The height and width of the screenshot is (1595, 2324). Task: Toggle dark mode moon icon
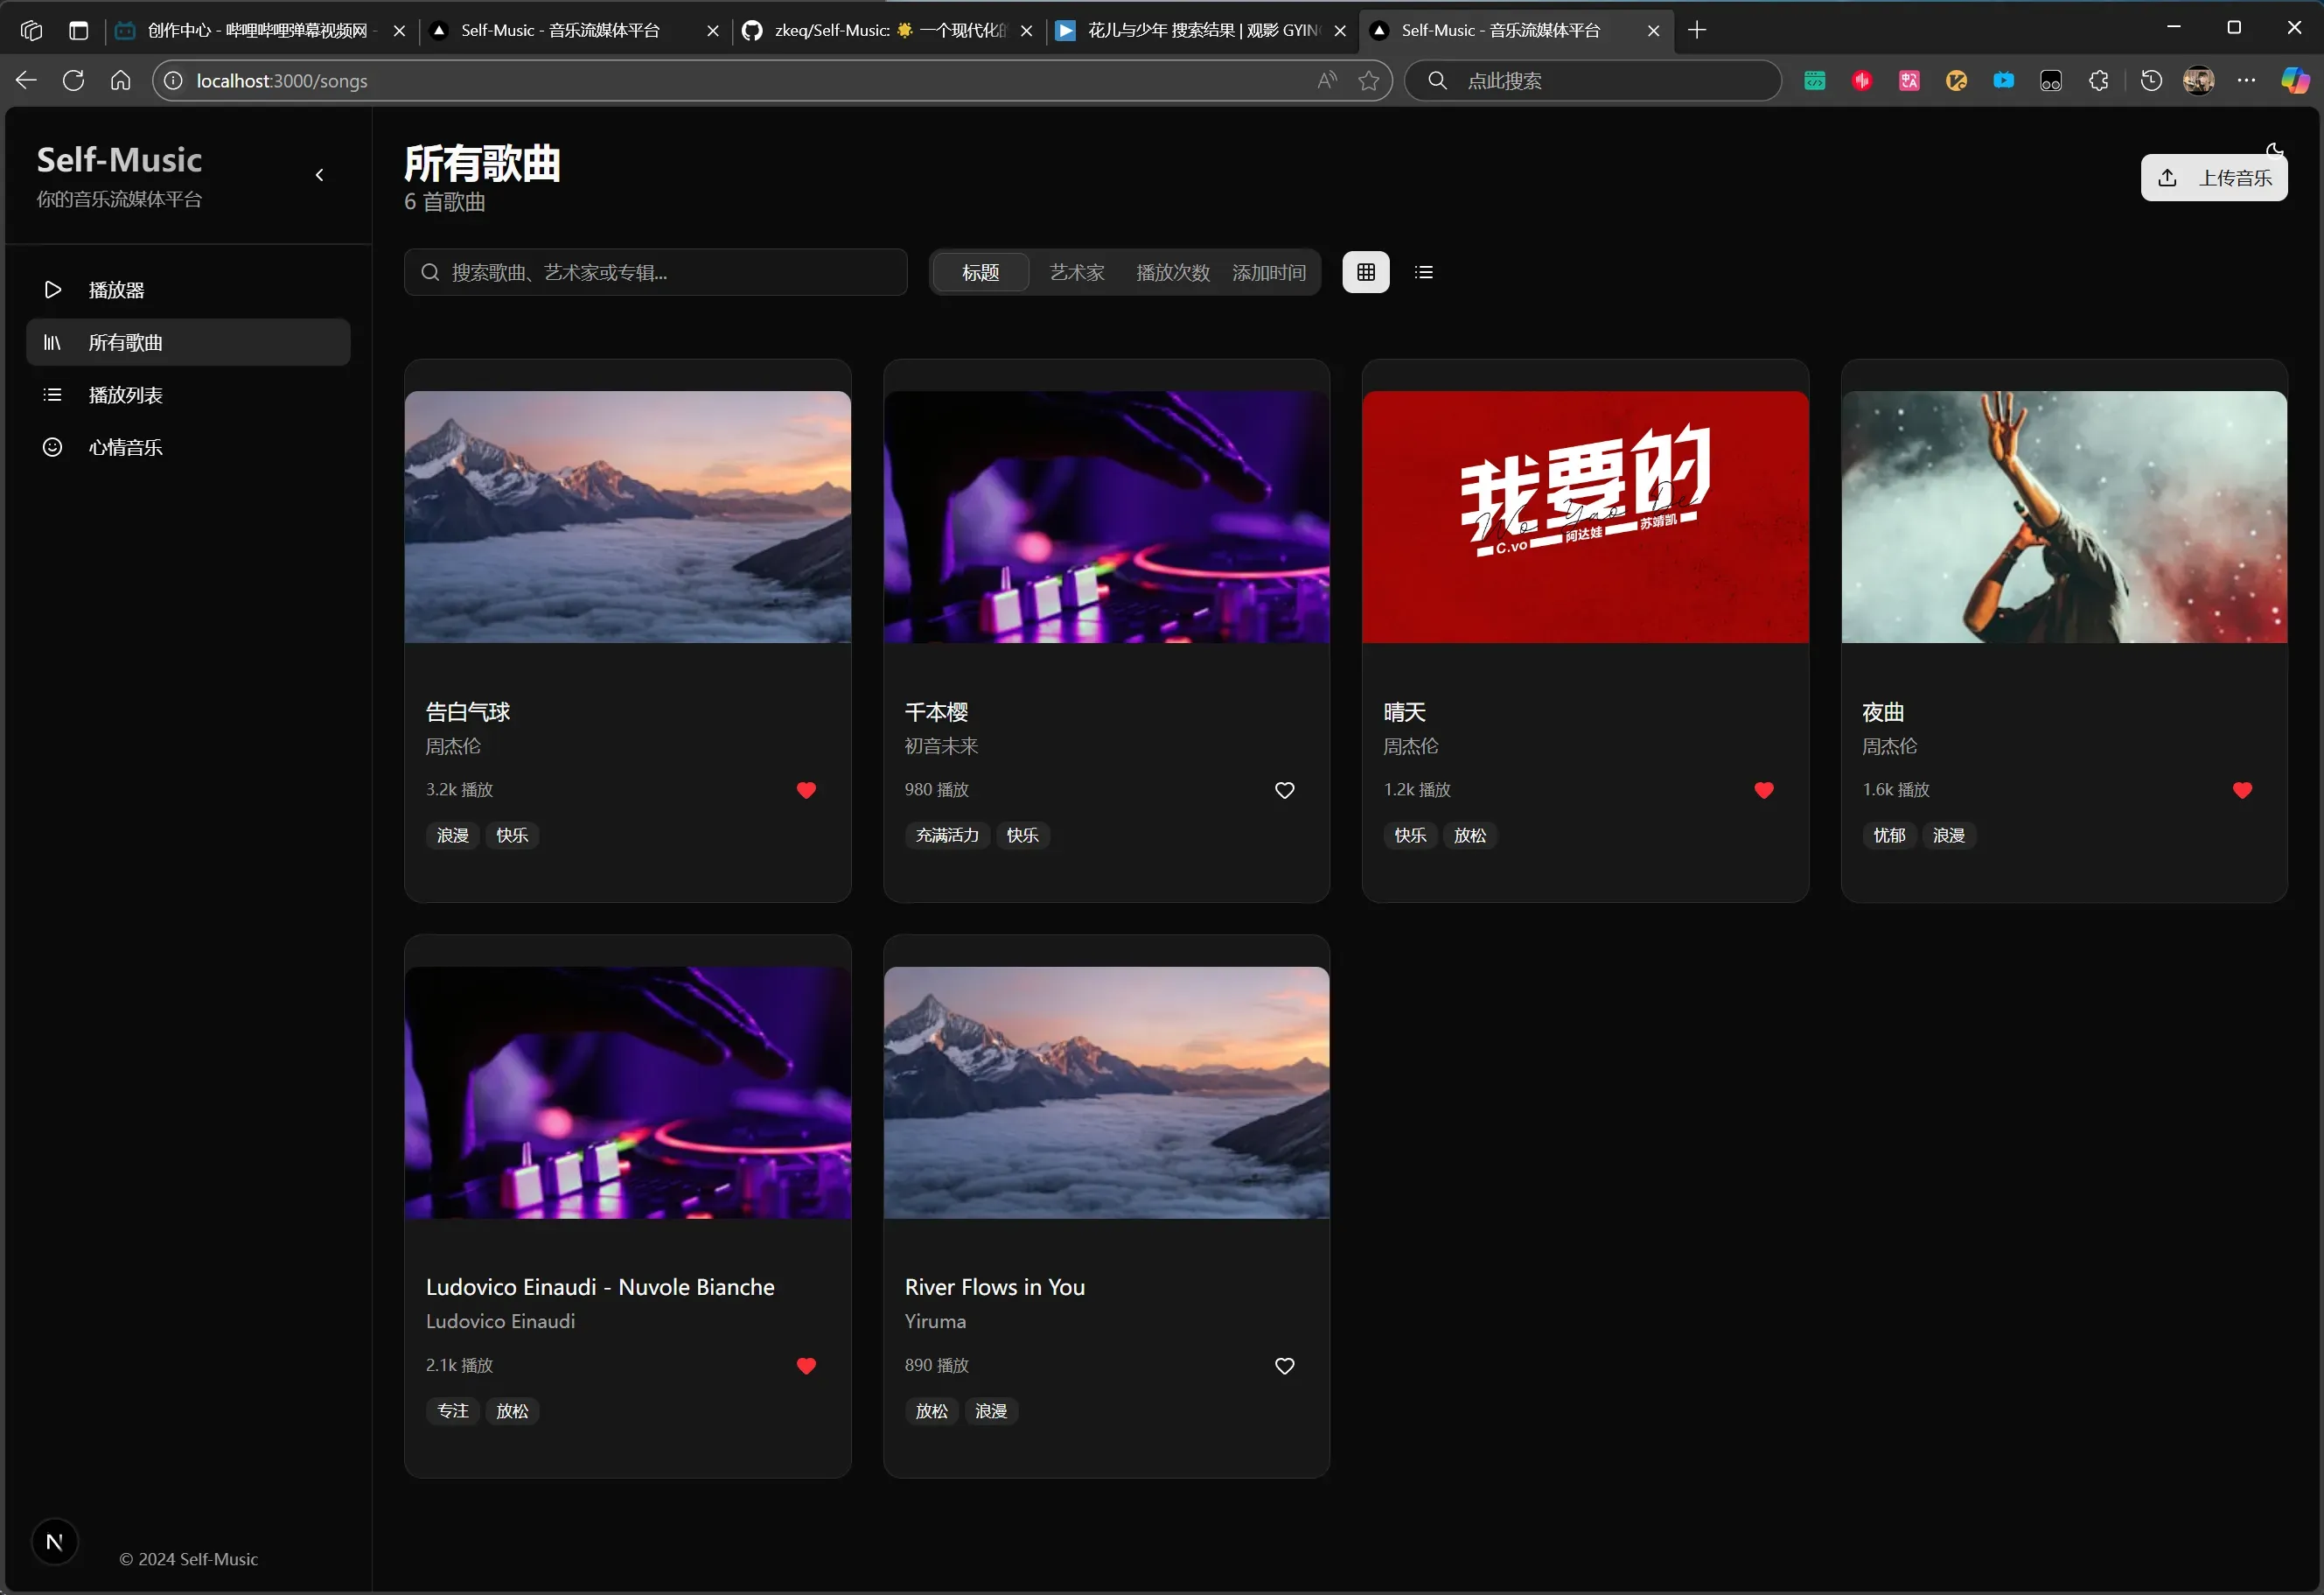(2274, 151)
